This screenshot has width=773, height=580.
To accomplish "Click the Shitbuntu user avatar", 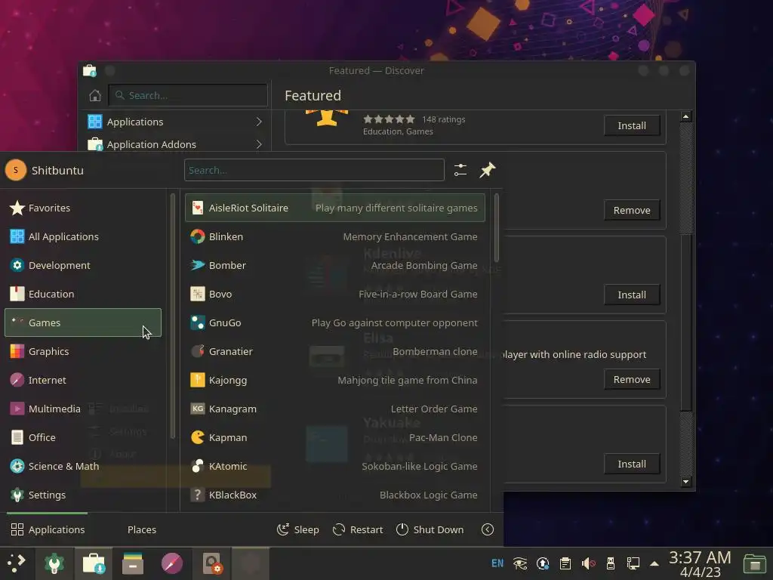I will 16,170.
